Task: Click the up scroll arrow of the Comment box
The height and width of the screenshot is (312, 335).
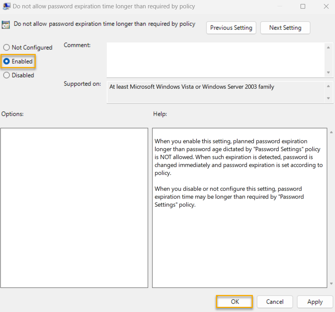Action: point(329,47)
